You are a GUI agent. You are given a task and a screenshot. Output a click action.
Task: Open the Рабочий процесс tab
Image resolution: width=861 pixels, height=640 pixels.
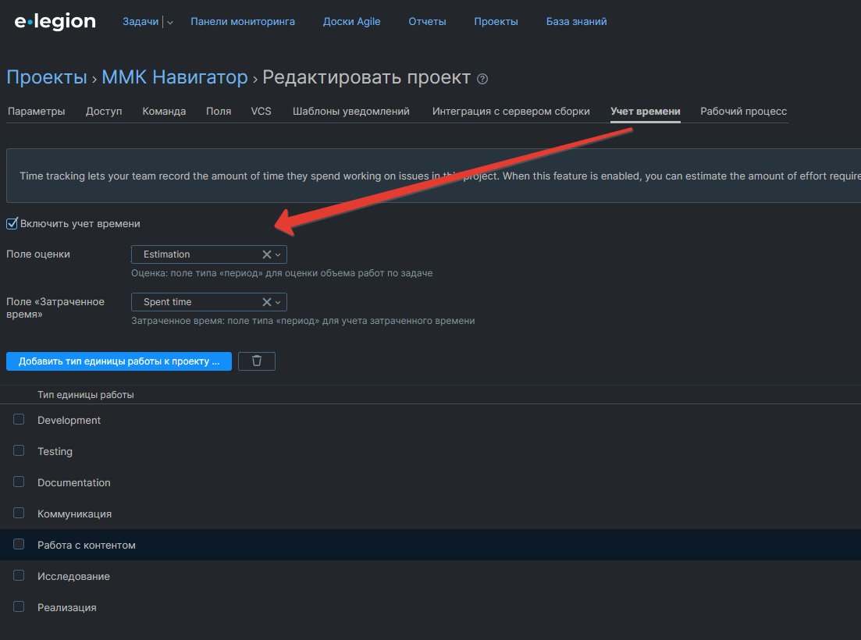click(x=743, y=112)
